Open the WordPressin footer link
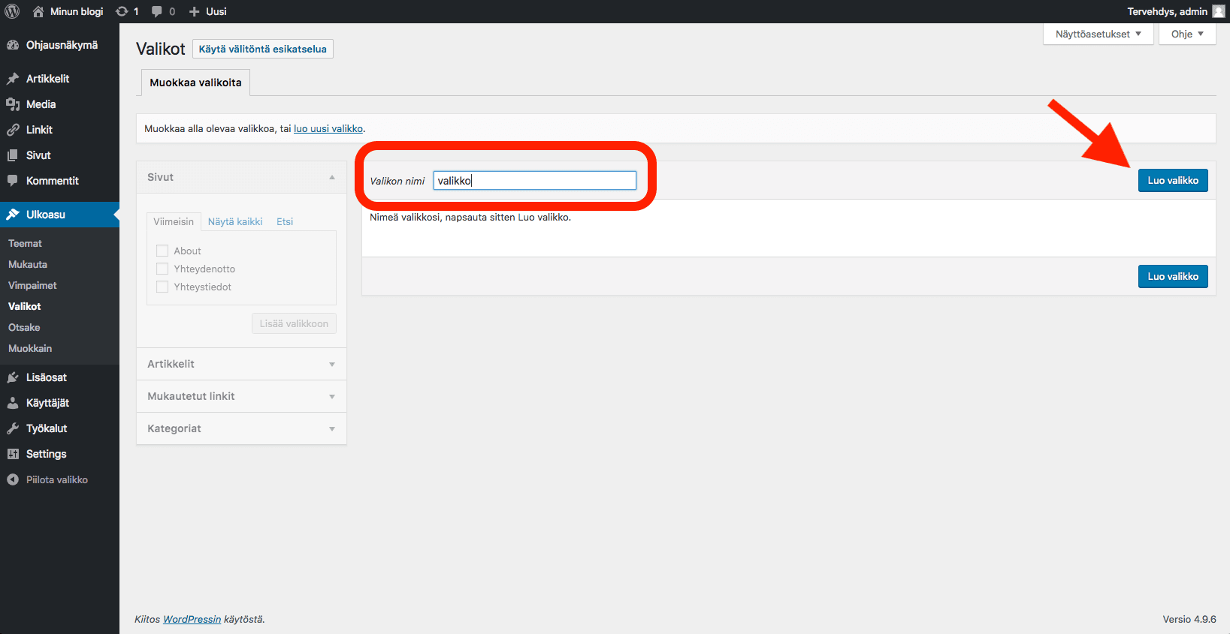The height and width of the screenshot is (634, 1230). (192, 619)
